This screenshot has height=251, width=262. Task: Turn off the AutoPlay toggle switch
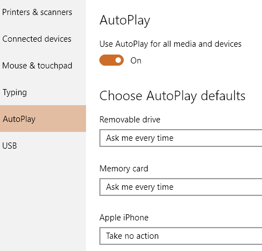tap(112, 60)
